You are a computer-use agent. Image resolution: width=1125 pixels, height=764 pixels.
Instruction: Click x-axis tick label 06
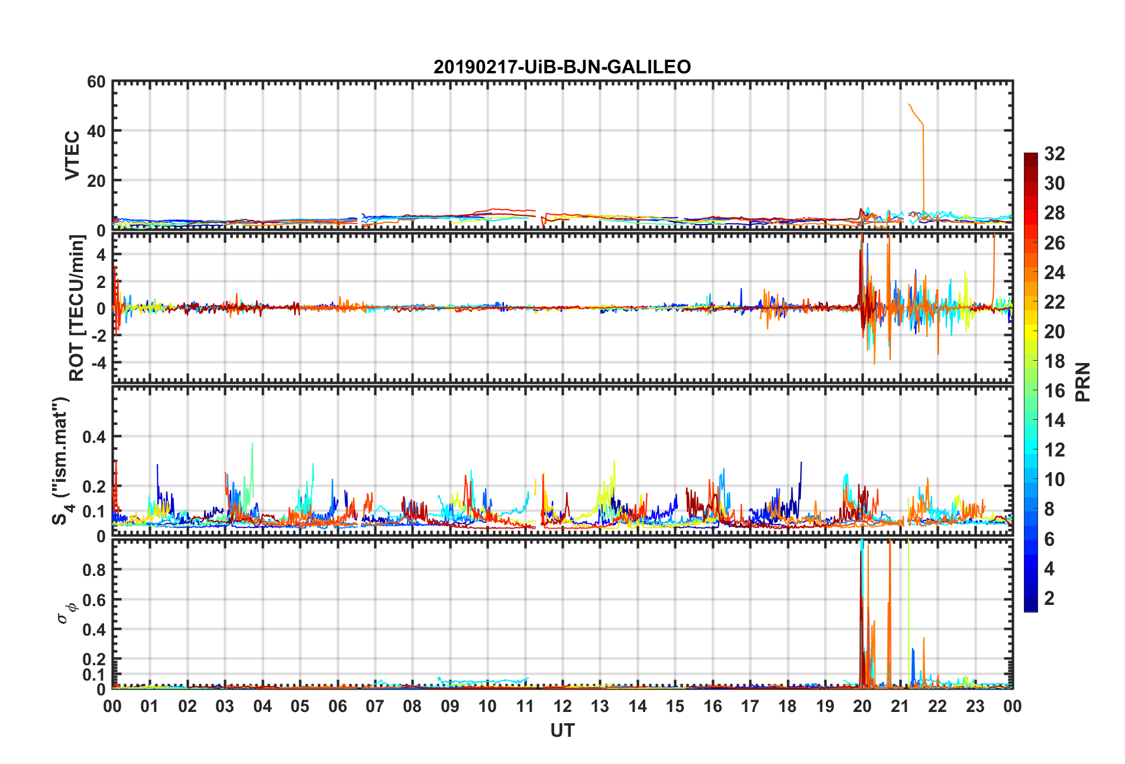coord(337,706)
